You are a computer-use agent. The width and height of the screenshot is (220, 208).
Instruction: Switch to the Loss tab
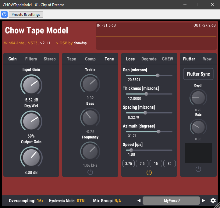coord(130,59)
